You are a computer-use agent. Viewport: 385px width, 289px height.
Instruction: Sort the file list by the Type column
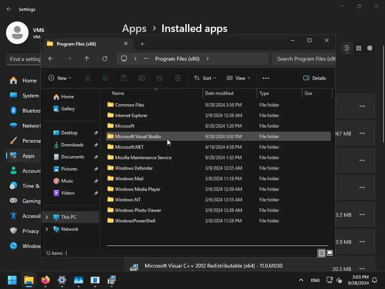coord(279,93)
